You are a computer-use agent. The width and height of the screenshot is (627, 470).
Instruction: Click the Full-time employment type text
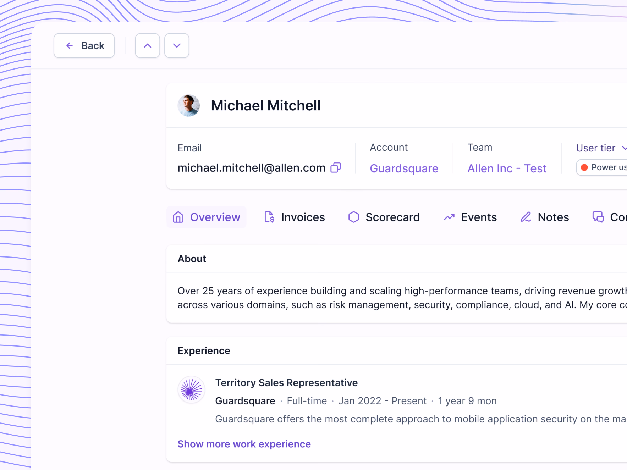point(307,401)
